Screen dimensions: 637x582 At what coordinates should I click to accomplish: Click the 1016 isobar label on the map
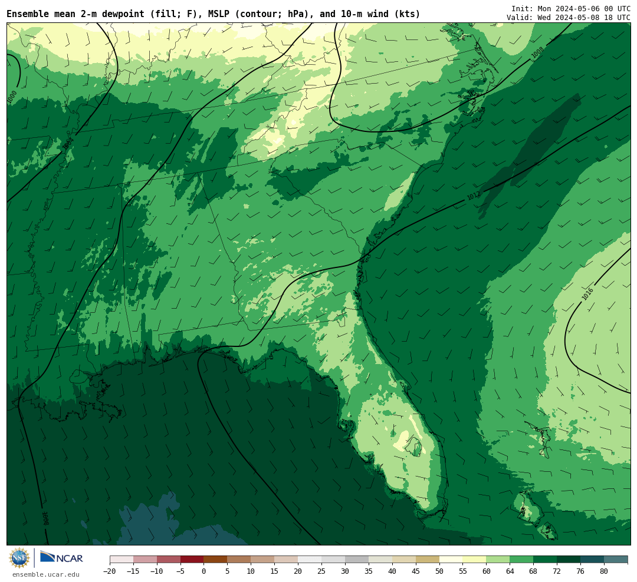(x=587, y=295)
